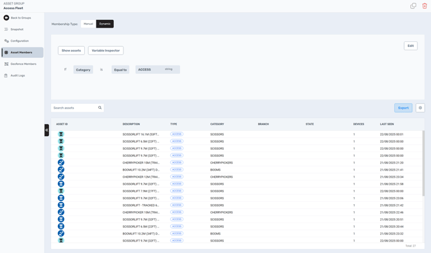Click CHERRYPICKERS category in row seen 21:20
The image size is (431, 253).
pyautogui.click(x=221, y=162)
